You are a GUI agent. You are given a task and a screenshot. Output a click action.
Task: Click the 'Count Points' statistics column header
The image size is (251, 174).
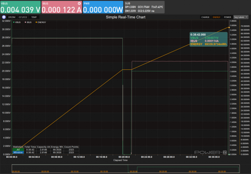[x=72, y=147]
